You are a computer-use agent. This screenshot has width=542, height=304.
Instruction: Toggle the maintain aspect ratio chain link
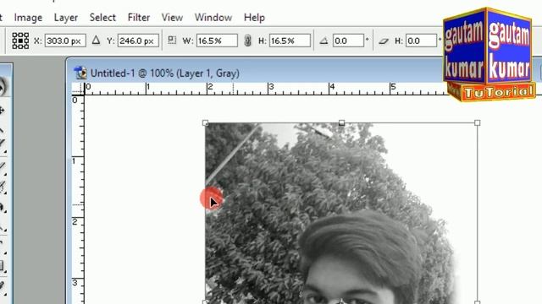click(247, 41)
